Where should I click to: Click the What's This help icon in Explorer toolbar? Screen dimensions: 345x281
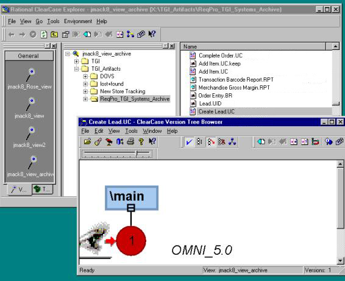click(x=152, y=34)
